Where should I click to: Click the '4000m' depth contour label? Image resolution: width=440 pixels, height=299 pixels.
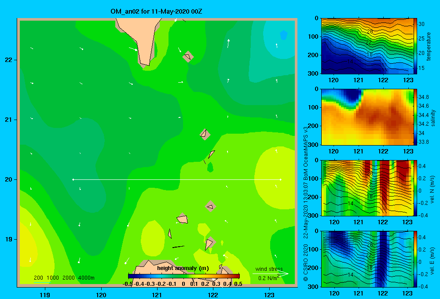(x=86, y=278)
